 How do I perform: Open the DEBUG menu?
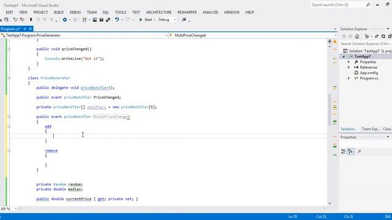75,12
